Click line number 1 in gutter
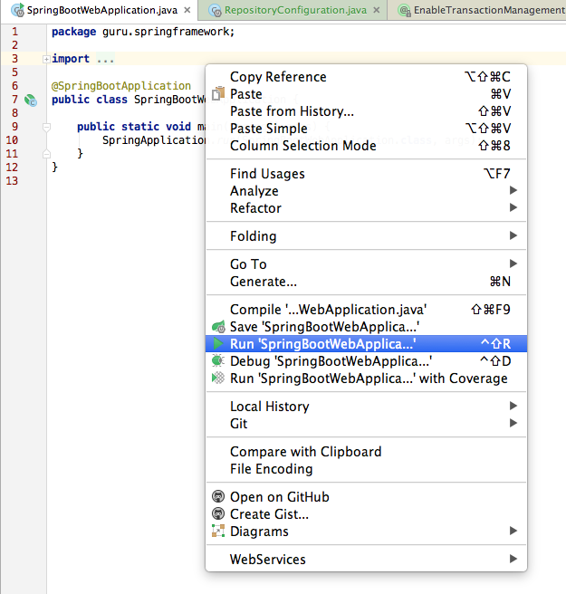566x594 pixels. coord(14,32)
